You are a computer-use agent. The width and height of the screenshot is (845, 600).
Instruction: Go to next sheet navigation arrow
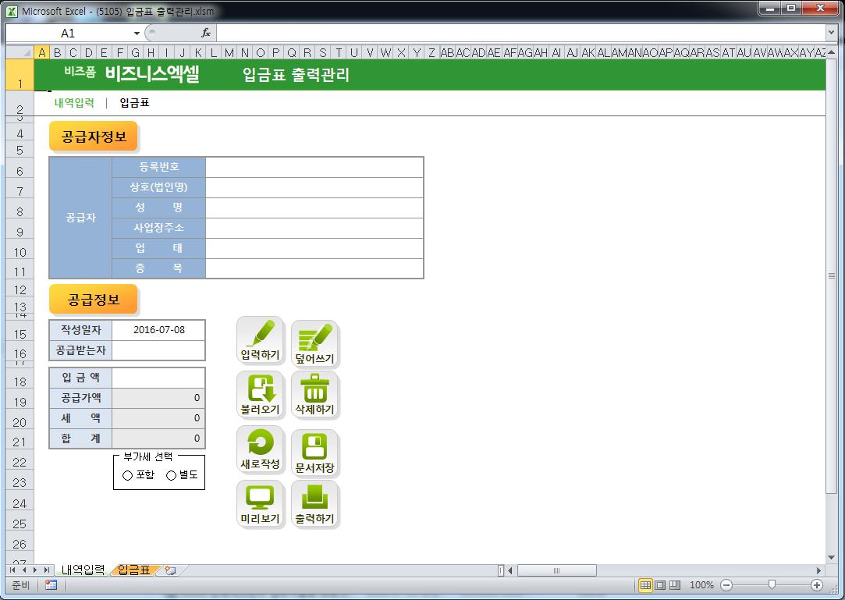[35, 570]
